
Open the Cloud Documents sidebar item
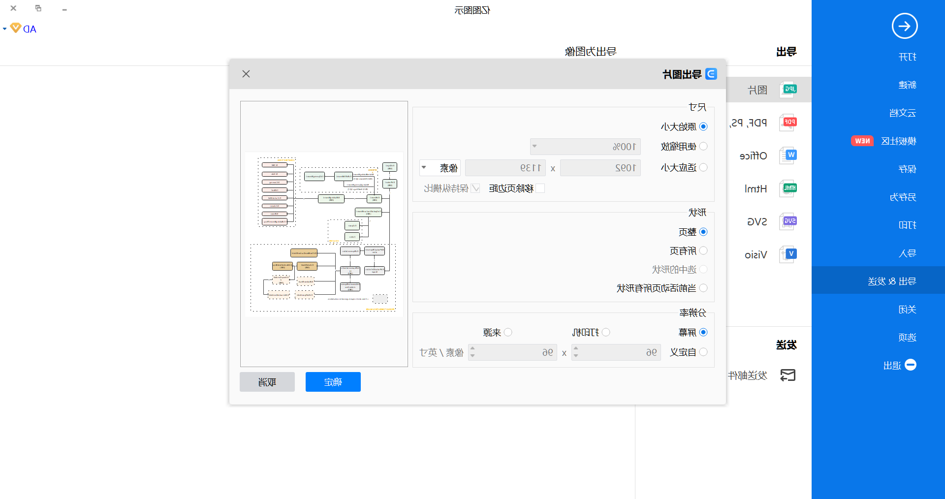(903, 113)
